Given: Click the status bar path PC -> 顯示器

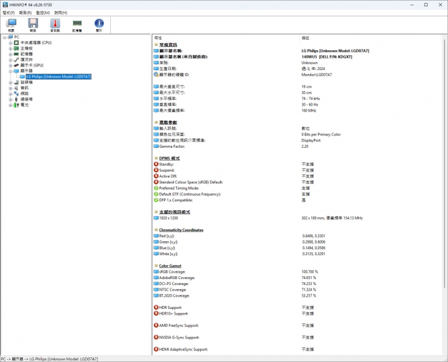Looking at the screenshot, I should click(50, 359).
